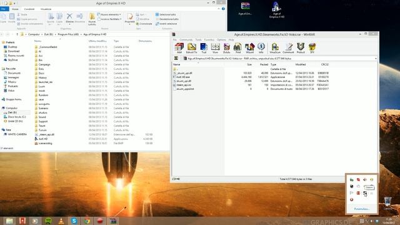Click Nuova cartella in Explorer ribbon
Screen dimensions: 400x225
[92, 19]
